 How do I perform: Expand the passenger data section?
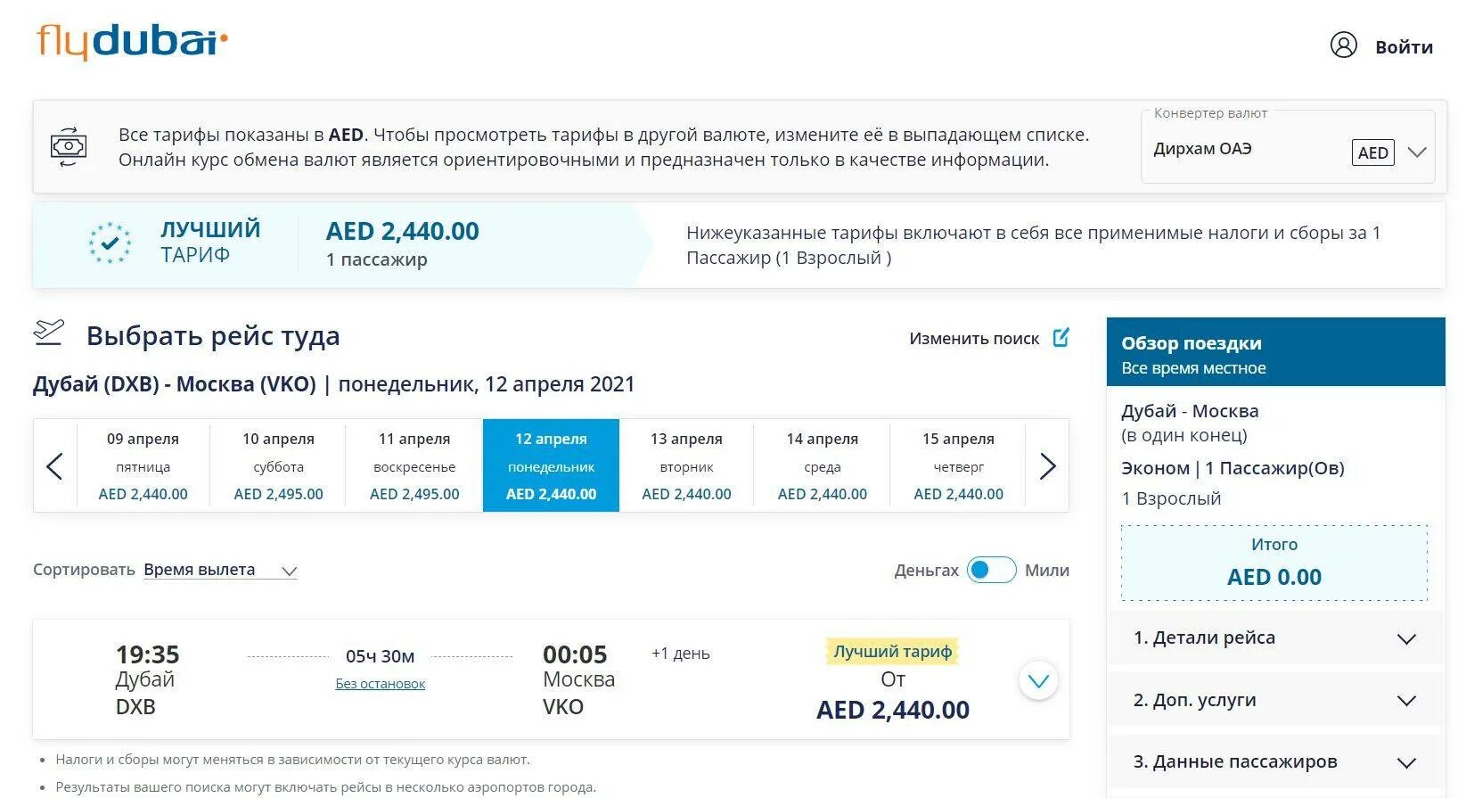[1274, 762]
